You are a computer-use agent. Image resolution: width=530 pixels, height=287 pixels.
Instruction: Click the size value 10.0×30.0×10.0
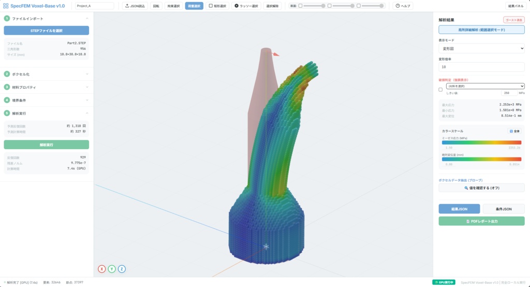click(x=72, y=54)
